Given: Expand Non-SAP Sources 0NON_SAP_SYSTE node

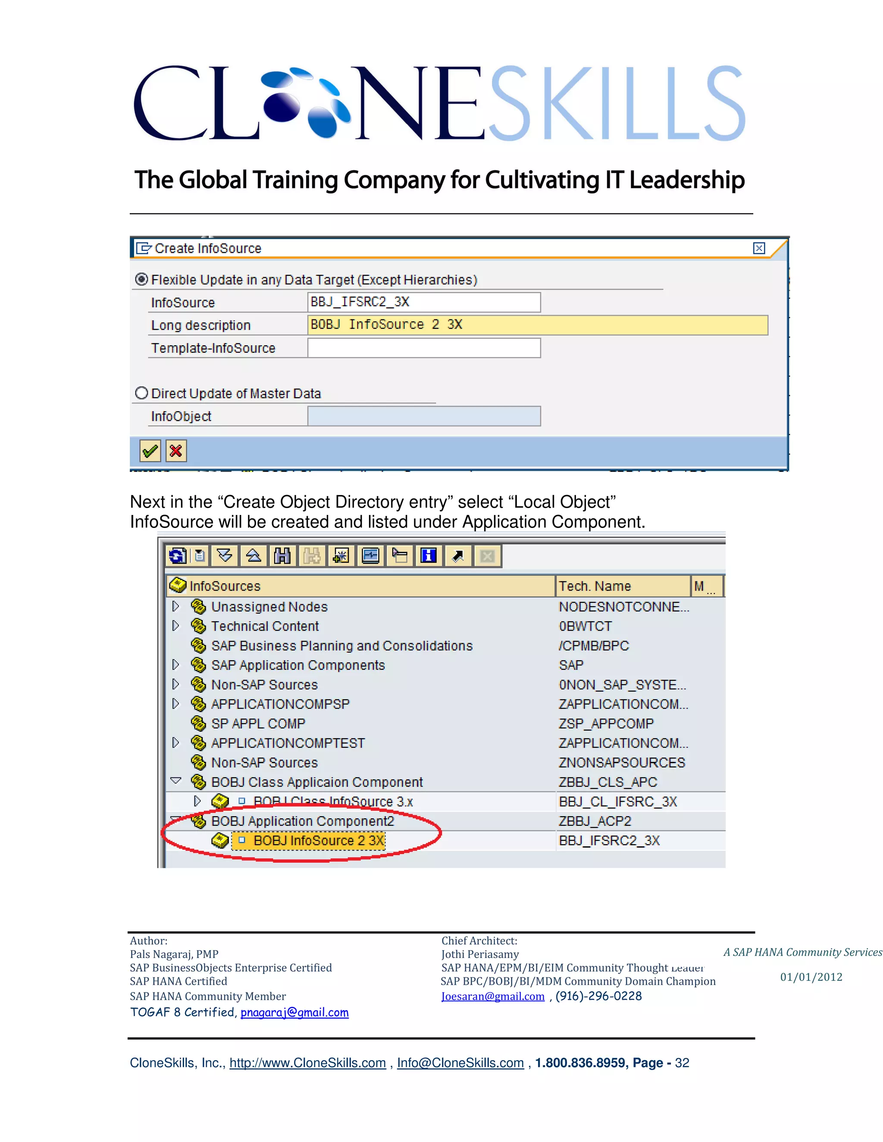Looking at the screenshot, I should coord(176,684).
